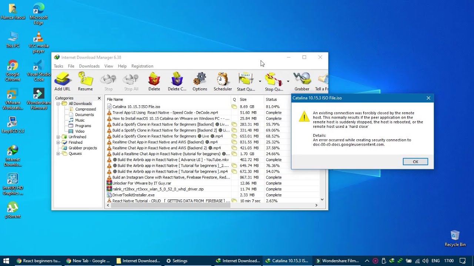
Task: Click the Tell a Friend toolbar icon
Action: click(x=321, y=82)
